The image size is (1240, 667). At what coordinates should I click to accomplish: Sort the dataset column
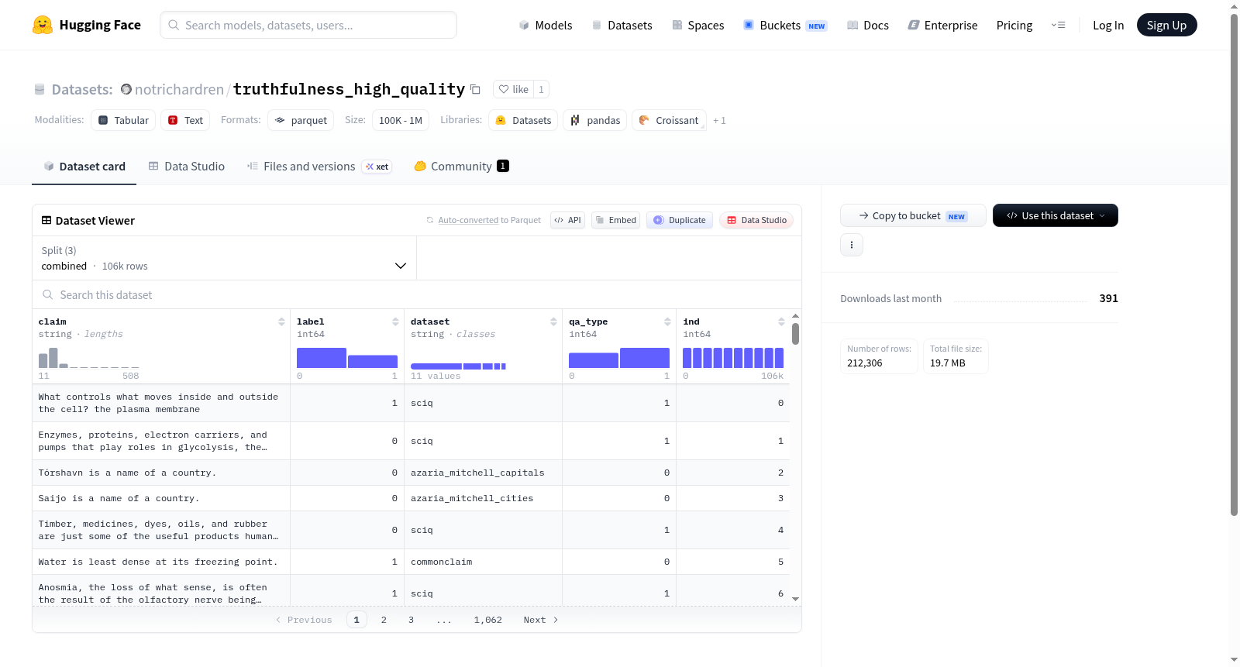tap(553, 321)
